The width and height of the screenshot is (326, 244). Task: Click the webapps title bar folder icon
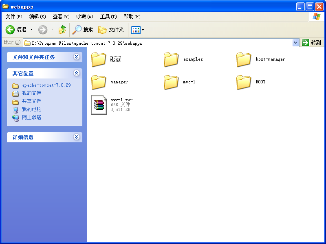coord(5,7)
